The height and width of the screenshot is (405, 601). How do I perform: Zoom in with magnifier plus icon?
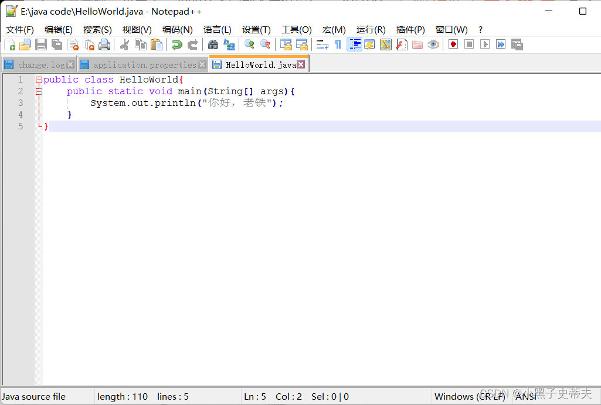(x=249, y=44)
